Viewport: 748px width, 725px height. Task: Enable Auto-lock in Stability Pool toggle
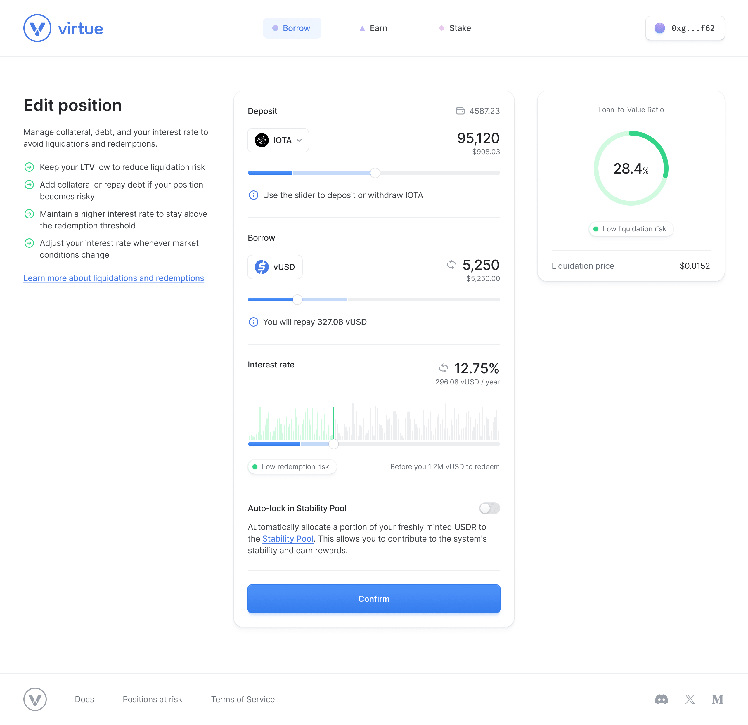pos(489,508)
